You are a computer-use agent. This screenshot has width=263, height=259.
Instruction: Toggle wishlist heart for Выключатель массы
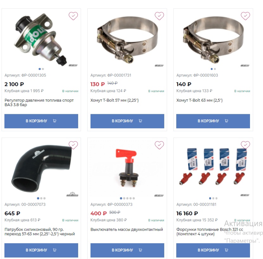(159, 145)
